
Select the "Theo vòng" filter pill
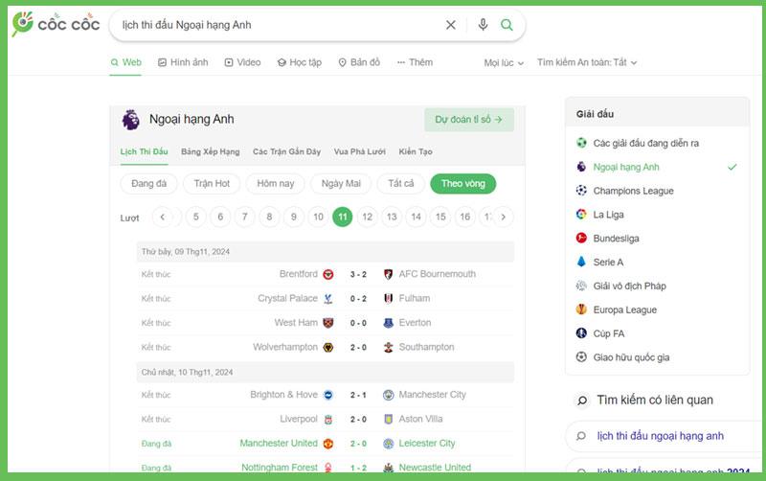[x=462, y=183]
